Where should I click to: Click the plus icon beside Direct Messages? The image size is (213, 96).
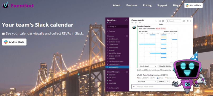pyautogui.click(x=127, y=72)
